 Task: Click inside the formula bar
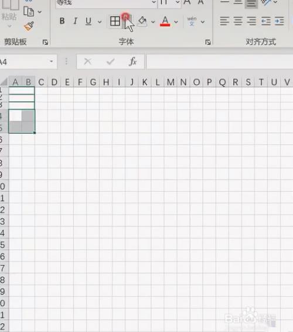[x=220, y=61]
